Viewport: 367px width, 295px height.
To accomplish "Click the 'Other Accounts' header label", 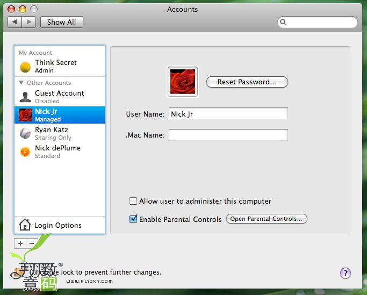I will click(x=49, y=83).
